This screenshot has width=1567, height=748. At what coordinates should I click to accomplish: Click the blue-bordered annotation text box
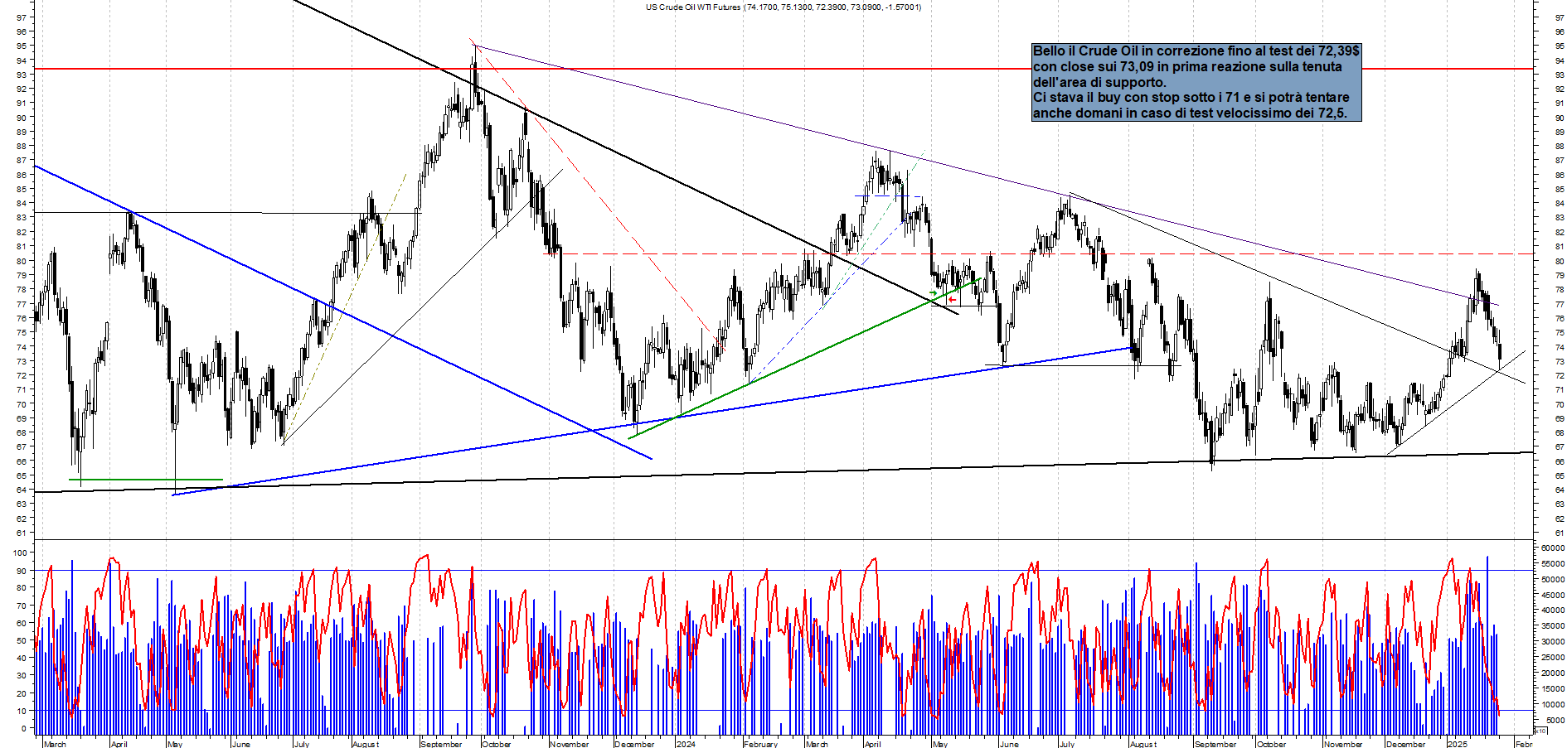(1196, 82)
